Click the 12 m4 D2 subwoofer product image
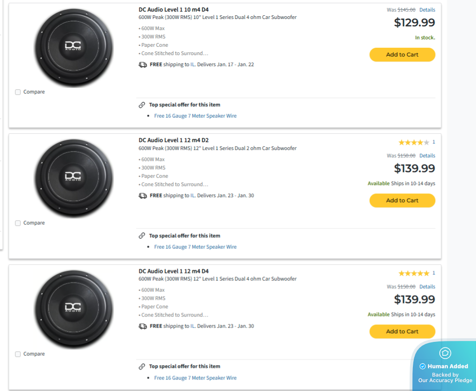Image resolution: width=476 pixels, height=391 pixels. 74,178
